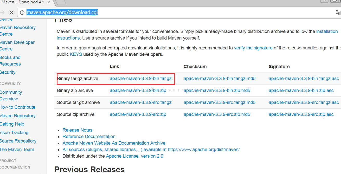This screenshot has width=341, height=174.
Task: Open Getting Help in the sidebar
Action: 12,124
